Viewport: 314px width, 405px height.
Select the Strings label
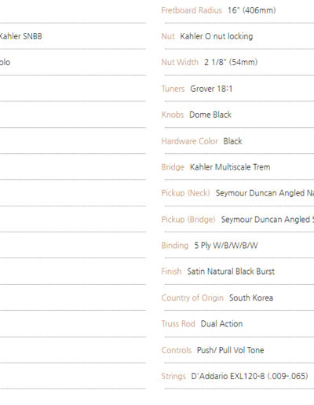pos(173,376)
